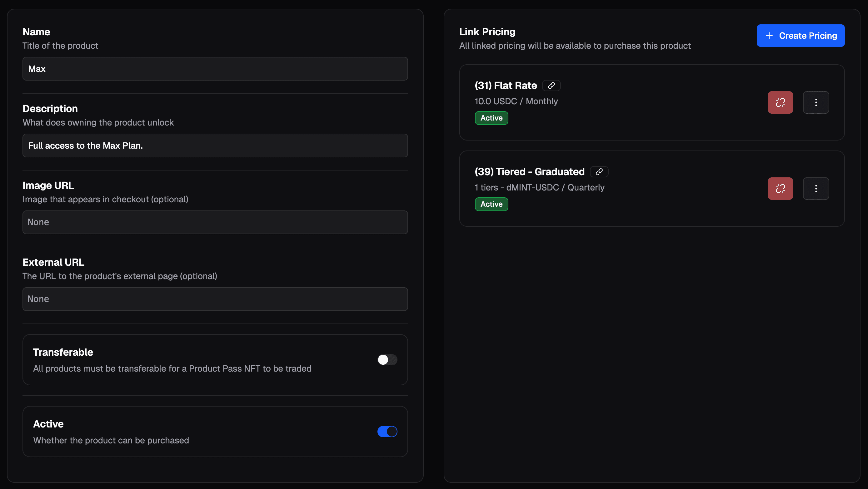The image size is (868, 489).
Task: Select the (31) Flat Rate pricing entry
Action: [506, 85]
